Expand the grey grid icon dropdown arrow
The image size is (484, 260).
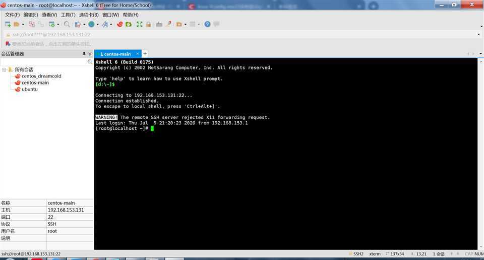tap(199, 24)
